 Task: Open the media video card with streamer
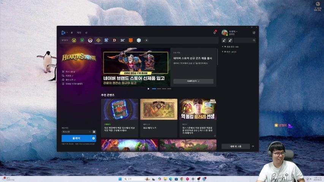198,118
